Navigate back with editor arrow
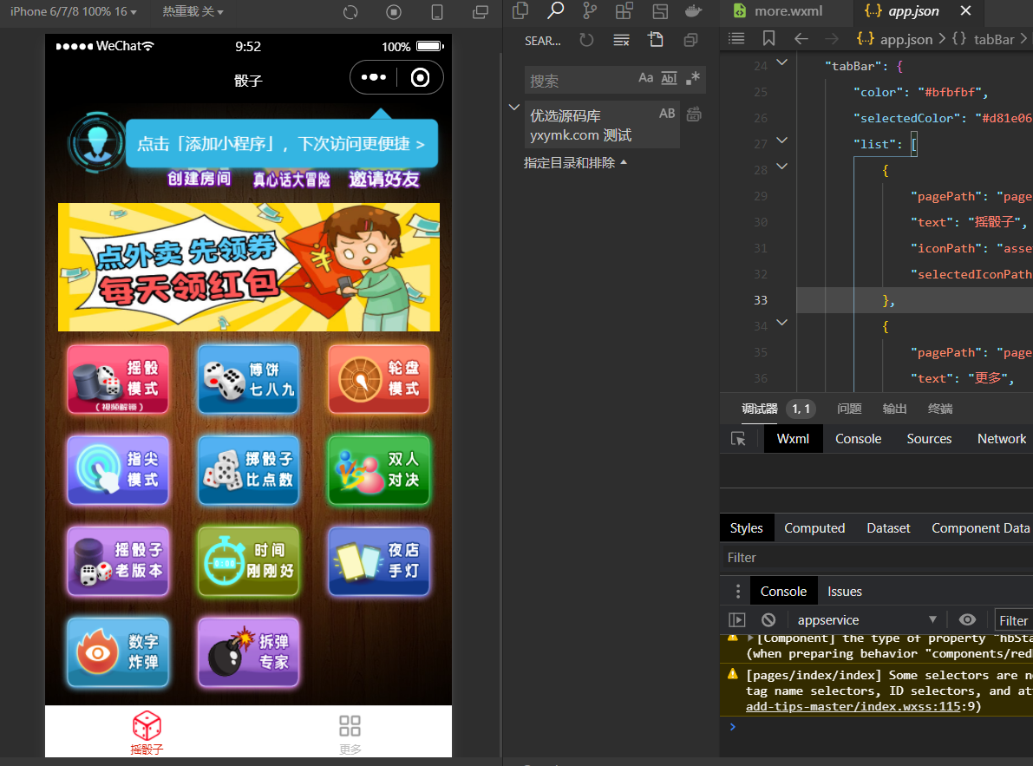The image size is (1033, 766). point(801,39)
